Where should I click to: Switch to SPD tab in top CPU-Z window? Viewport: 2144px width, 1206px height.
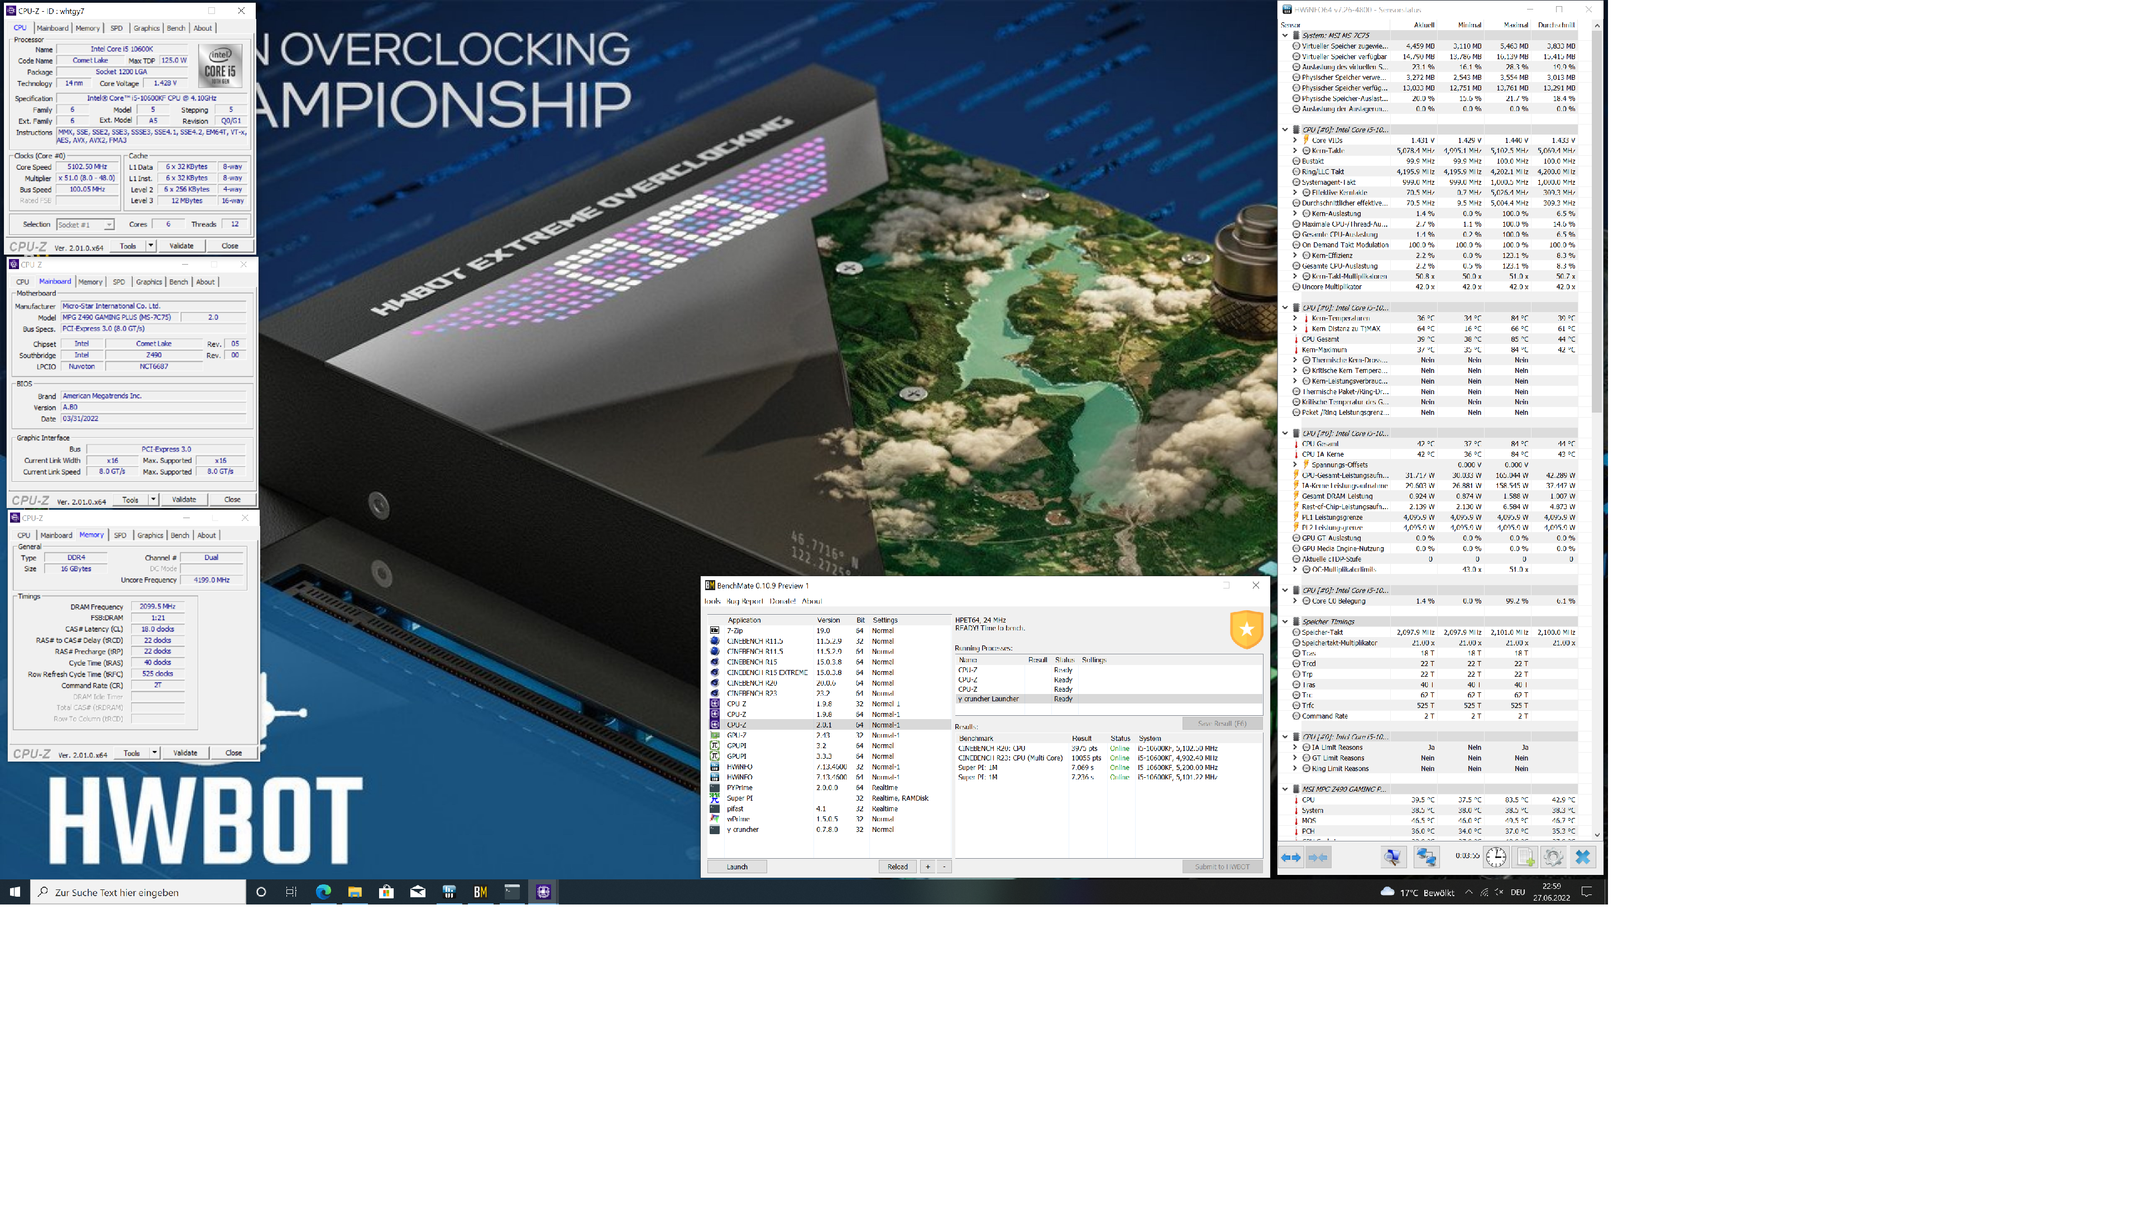click(x=117, y=28)
